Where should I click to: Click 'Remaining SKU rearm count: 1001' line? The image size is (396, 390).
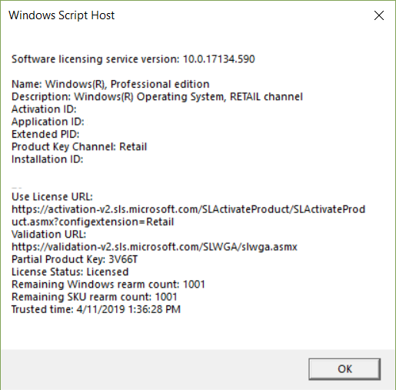click(x=95, y=297)
